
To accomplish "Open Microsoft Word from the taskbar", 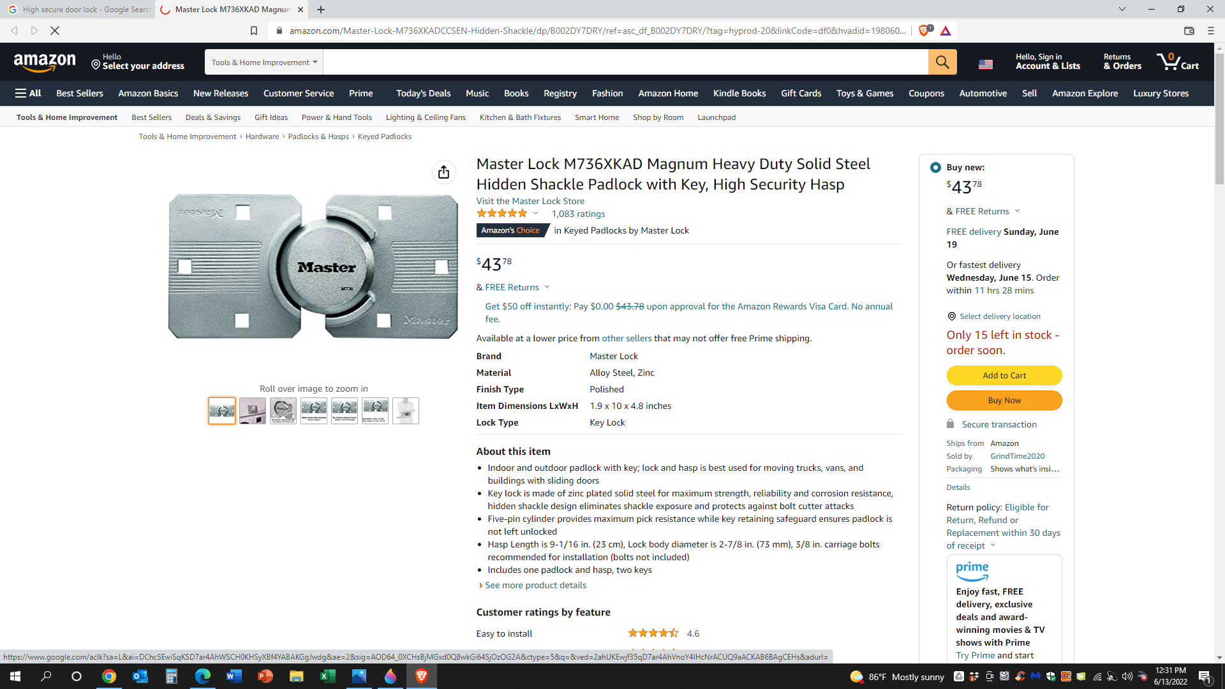I will tap(234, 676).
